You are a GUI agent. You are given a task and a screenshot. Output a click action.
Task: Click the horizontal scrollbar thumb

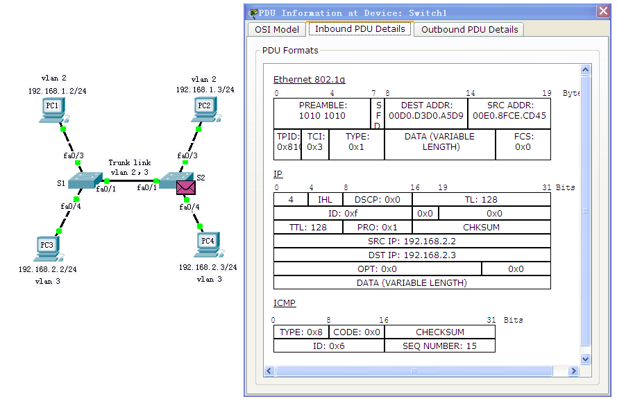point(414,371)
